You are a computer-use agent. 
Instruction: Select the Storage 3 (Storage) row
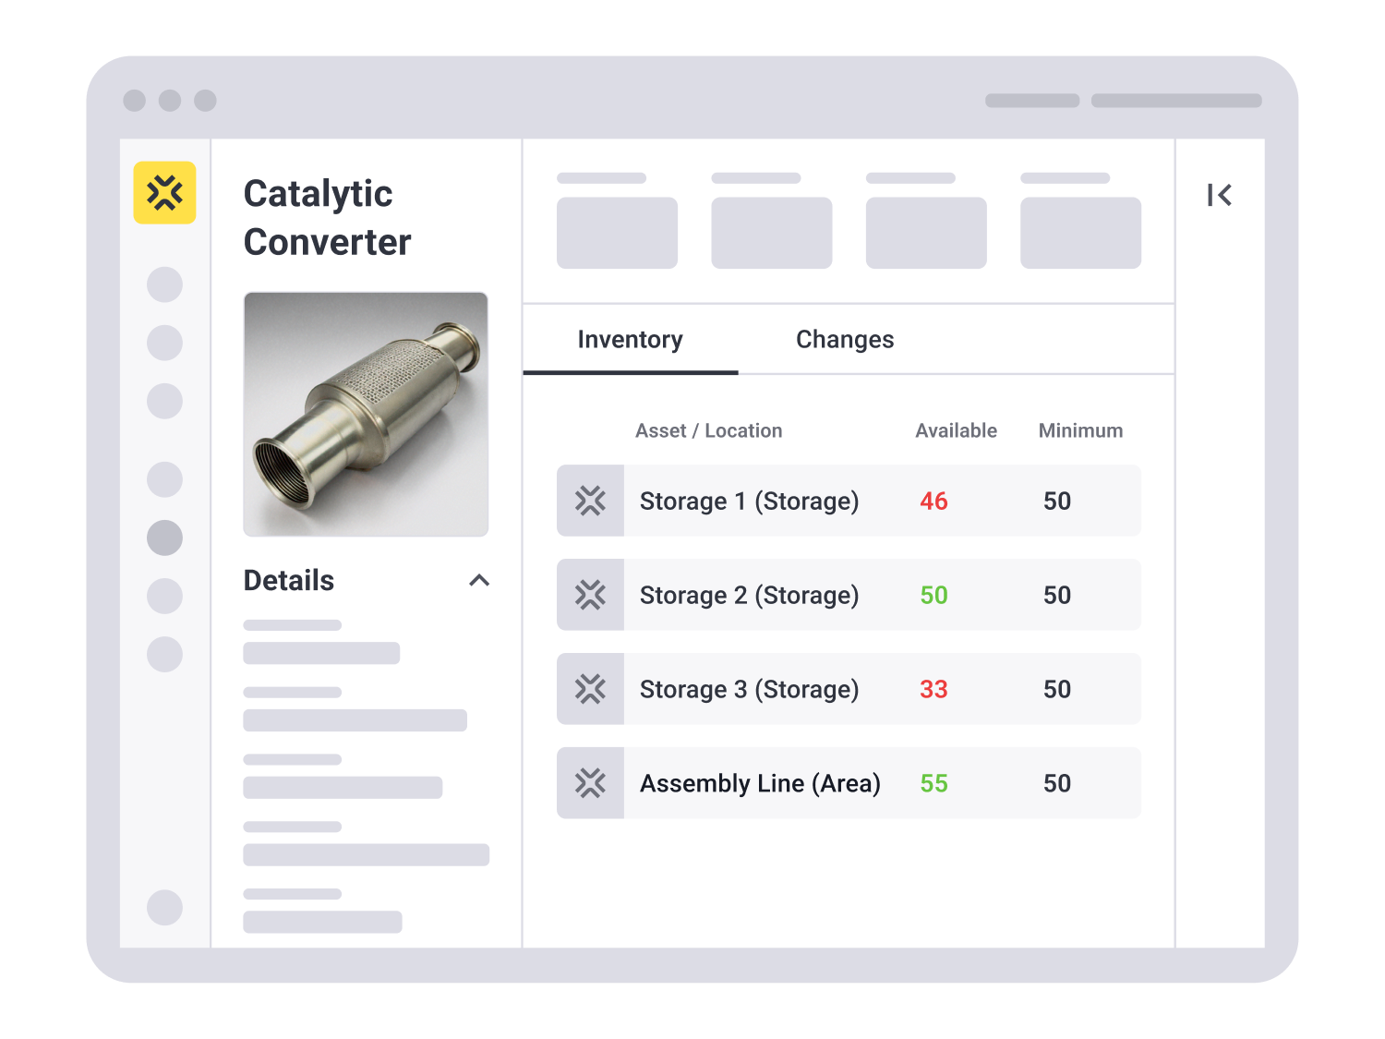(x=849, y=689)
